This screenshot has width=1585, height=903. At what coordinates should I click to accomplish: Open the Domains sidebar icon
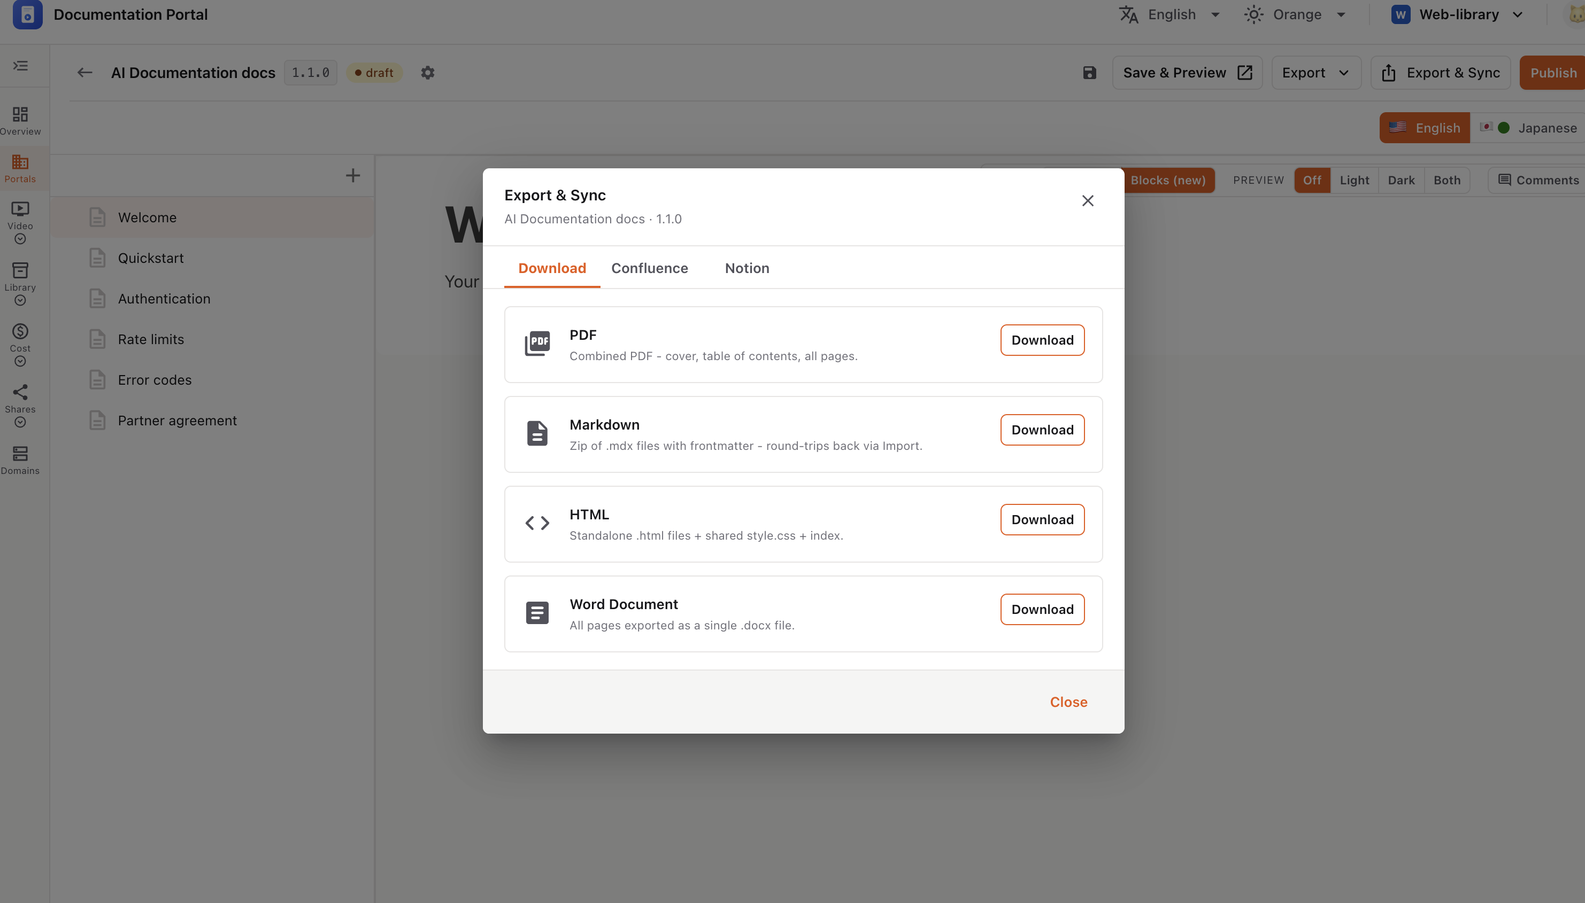pos(20,460)
